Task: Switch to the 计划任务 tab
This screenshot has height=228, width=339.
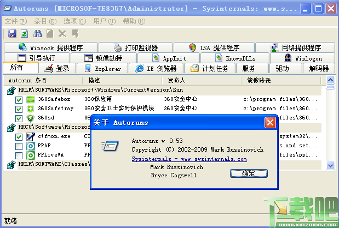Action: click(210, 69)
